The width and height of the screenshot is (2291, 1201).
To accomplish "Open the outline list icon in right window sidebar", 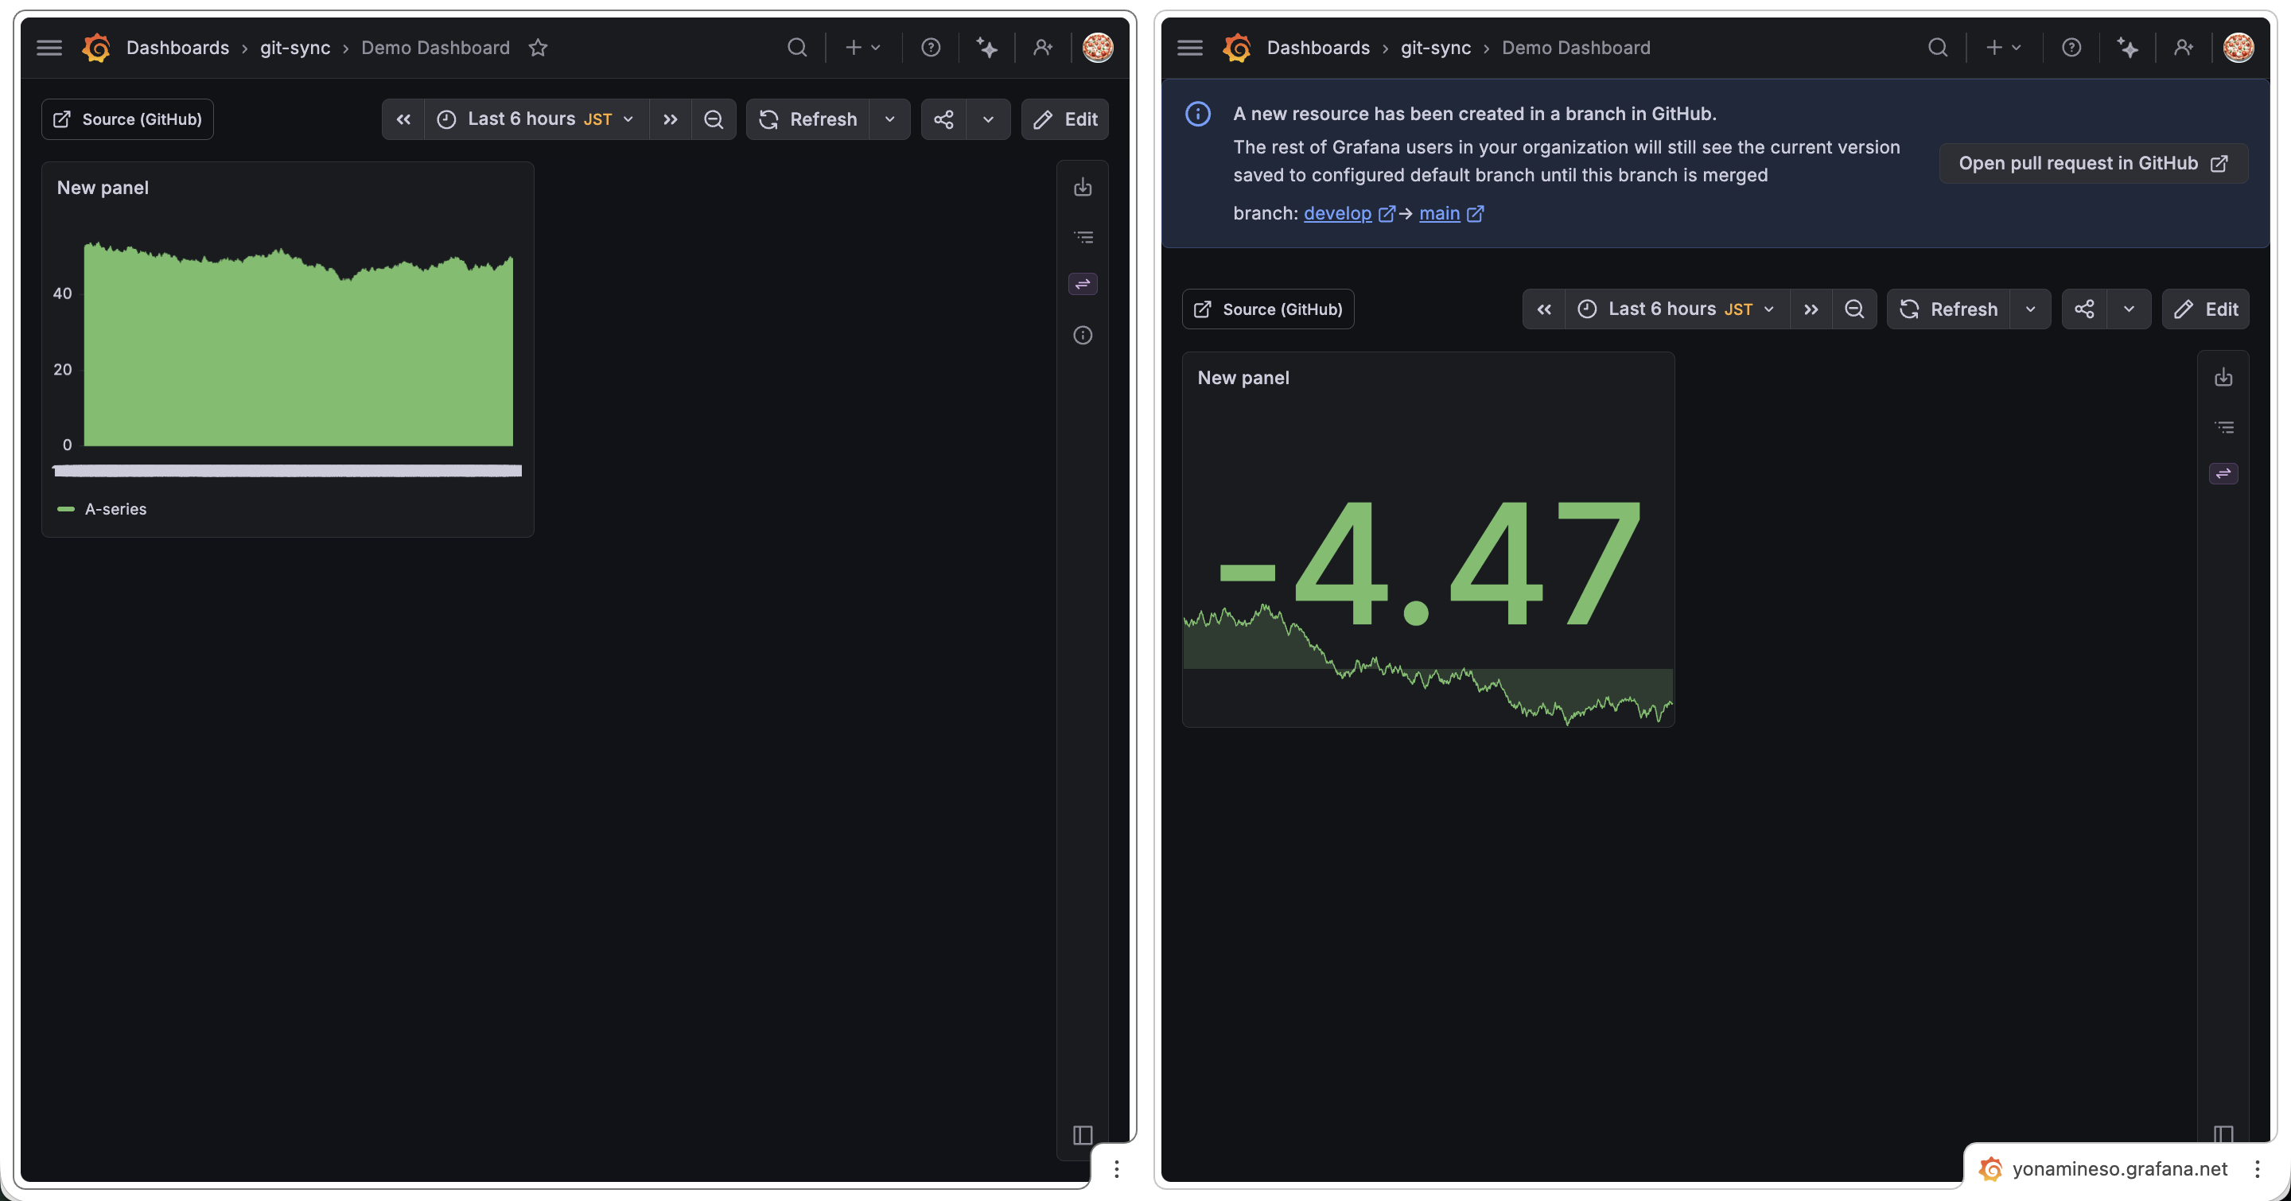I will tap(2223, 428).
